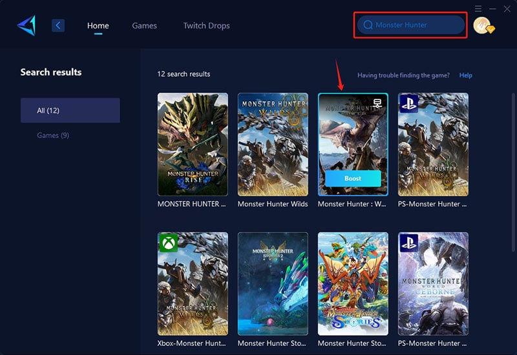This screenshot has height=355, width=517.
Task: Open the PS-Monster Hunter Wilds cover
Action: pyautogui.click(x=433, y=144)
